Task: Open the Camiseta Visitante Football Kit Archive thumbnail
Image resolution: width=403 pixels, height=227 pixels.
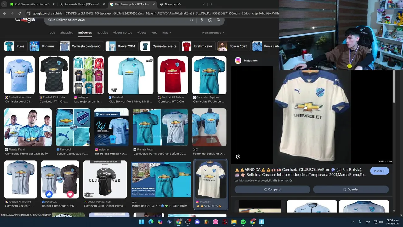Action: coord(20,180)
